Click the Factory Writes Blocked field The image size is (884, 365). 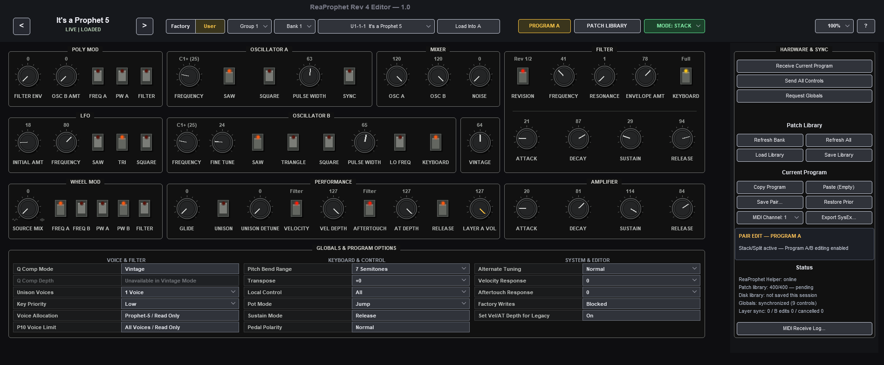tap(641, 304)
